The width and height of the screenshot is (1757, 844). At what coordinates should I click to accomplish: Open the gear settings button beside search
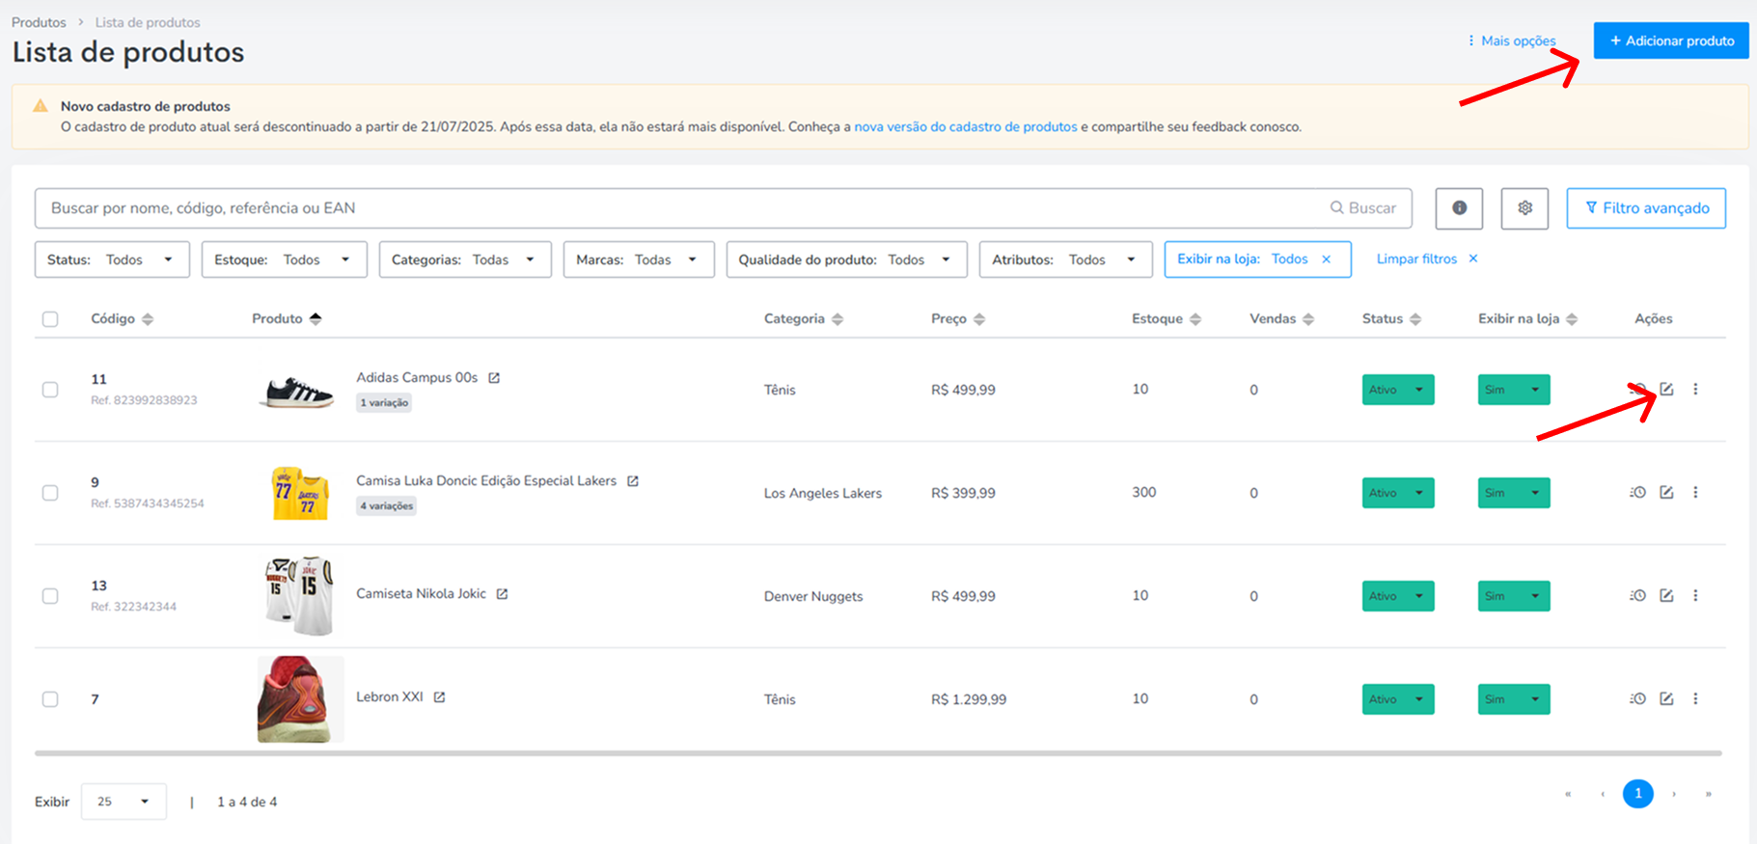[x=1524, y=208]
